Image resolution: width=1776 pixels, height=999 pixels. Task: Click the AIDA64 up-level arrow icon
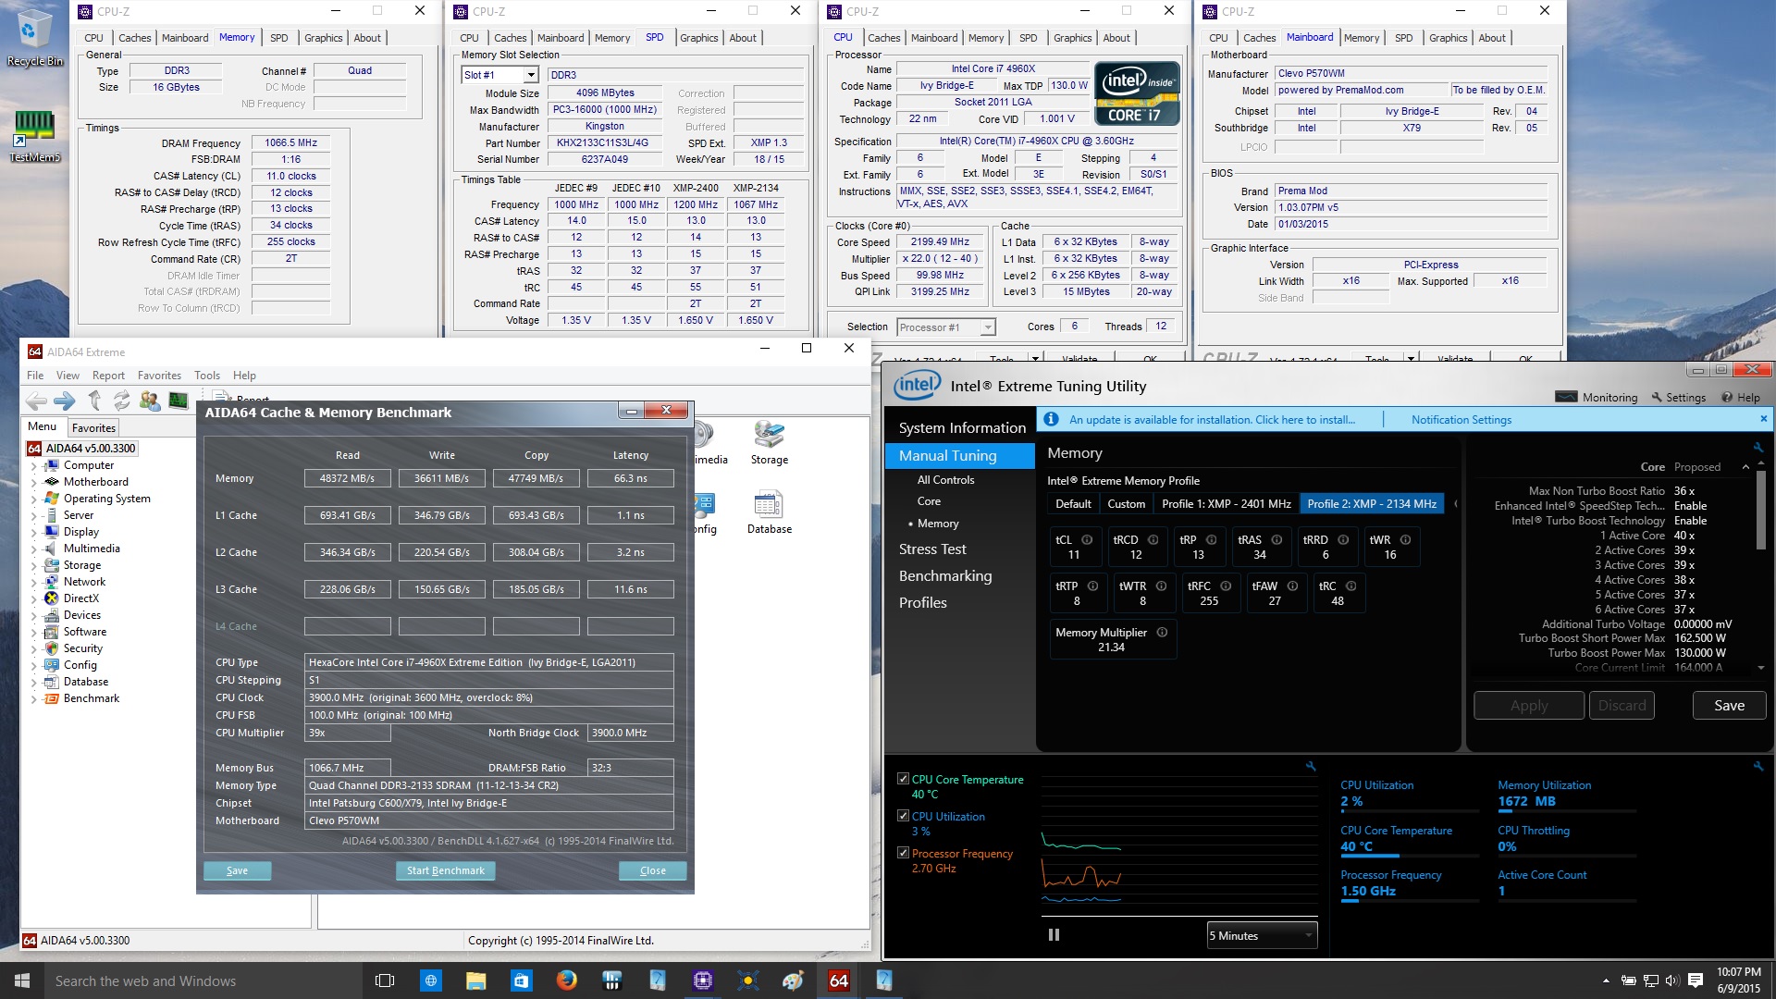click(94, 400)
